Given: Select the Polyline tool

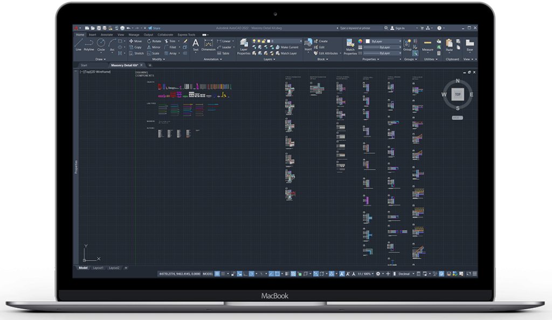Looking at the screenshot, I should point(89,45).
